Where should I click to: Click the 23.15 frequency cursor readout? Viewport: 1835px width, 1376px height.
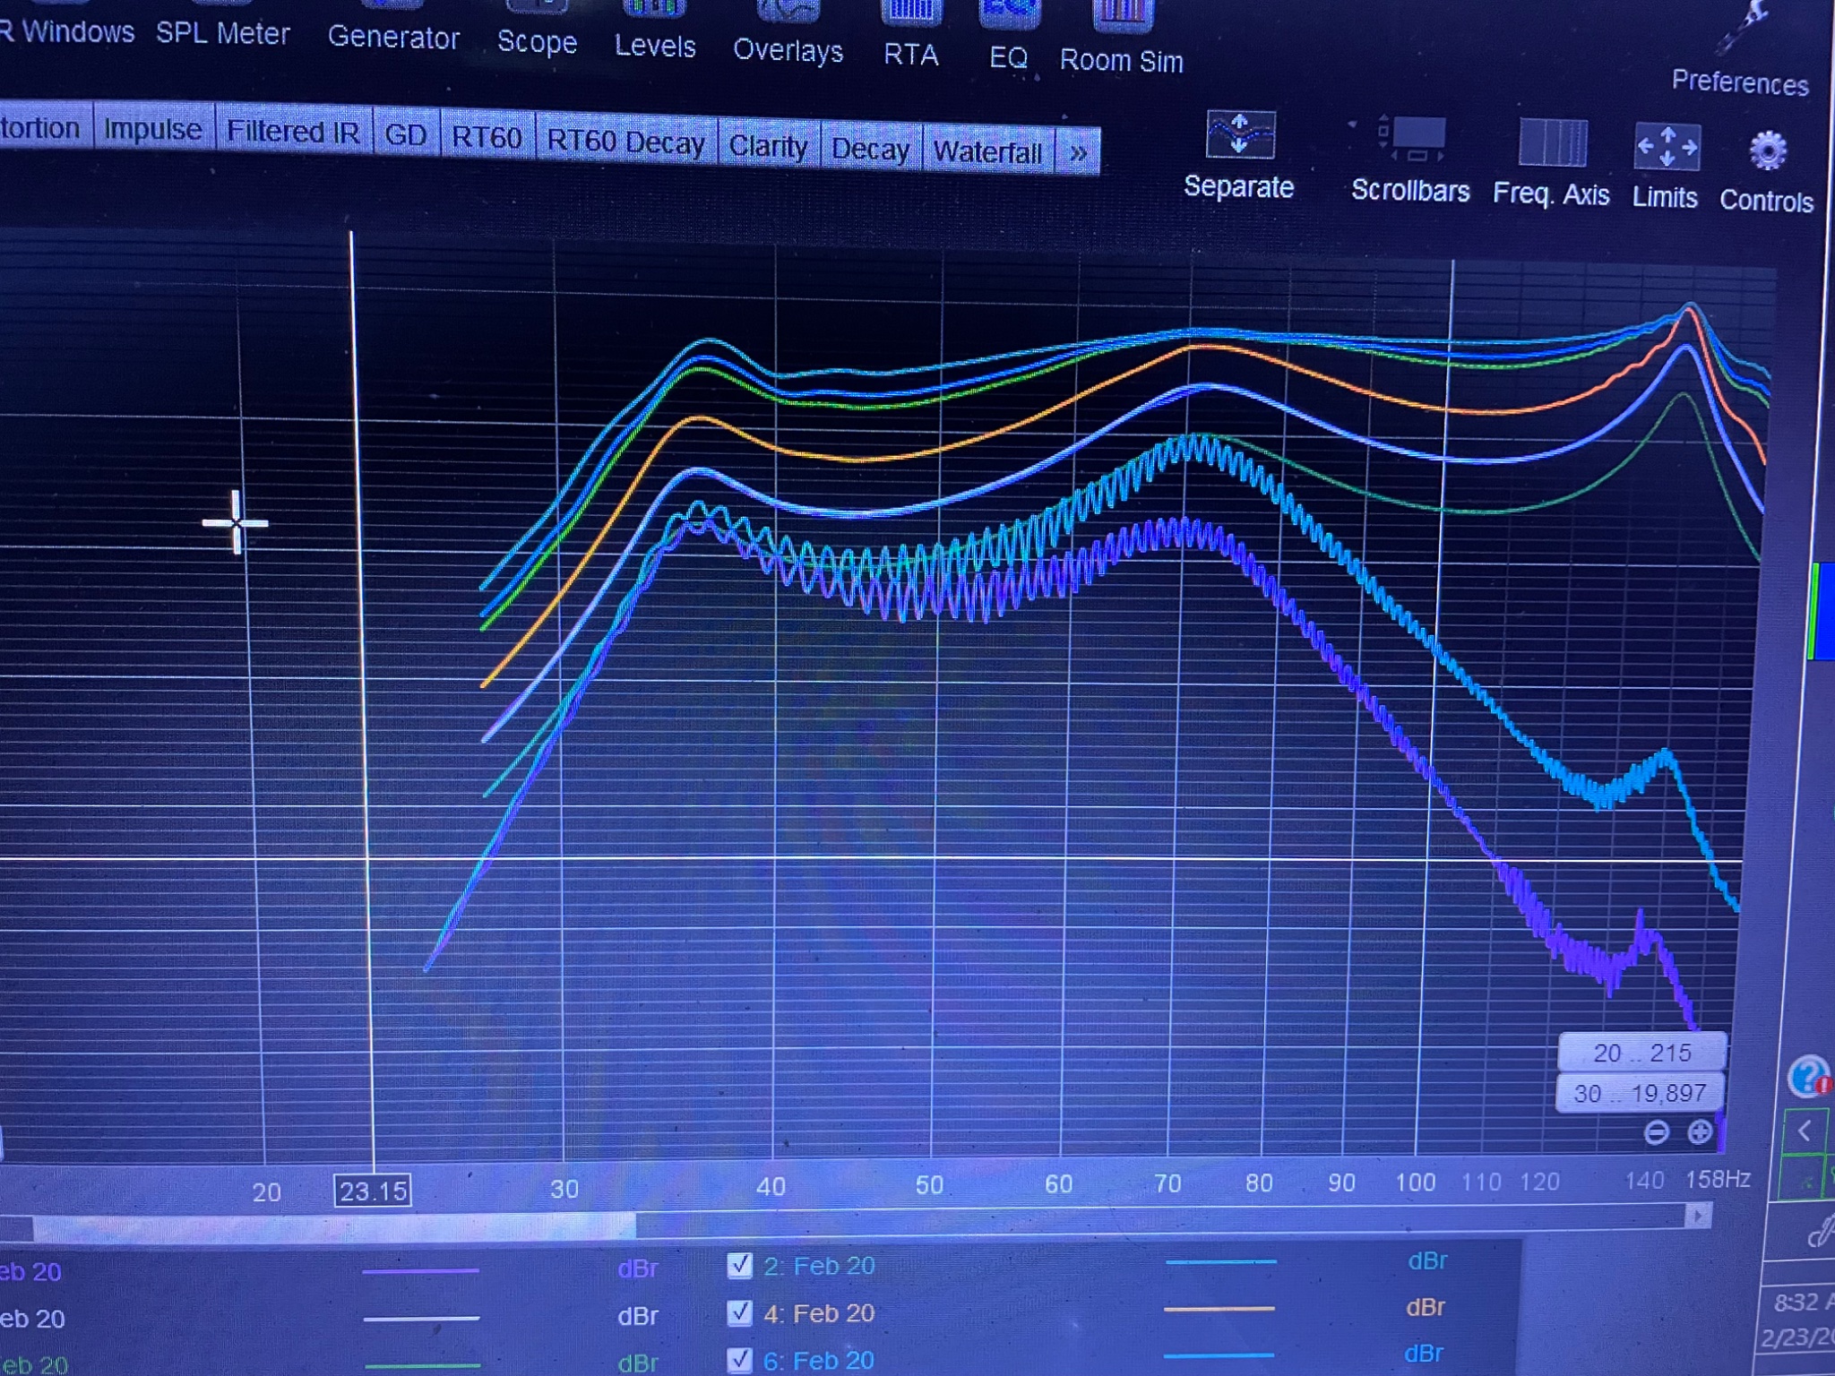click(373, 1191)
